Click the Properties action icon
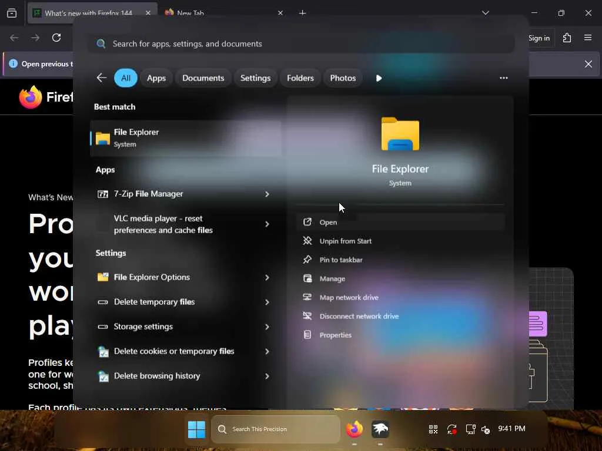Viewport: 602px width, 451px height. click(x=307, y=335)
